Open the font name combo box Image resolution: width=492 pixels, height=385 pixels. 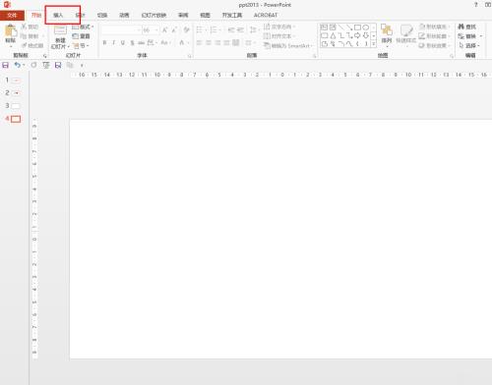121,30
